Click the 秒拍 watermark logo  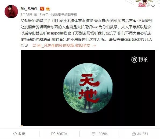tap(140, 60)
